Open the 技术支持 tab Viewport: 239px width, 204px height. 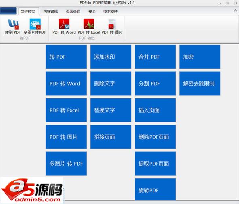click(x=110, y=11)
